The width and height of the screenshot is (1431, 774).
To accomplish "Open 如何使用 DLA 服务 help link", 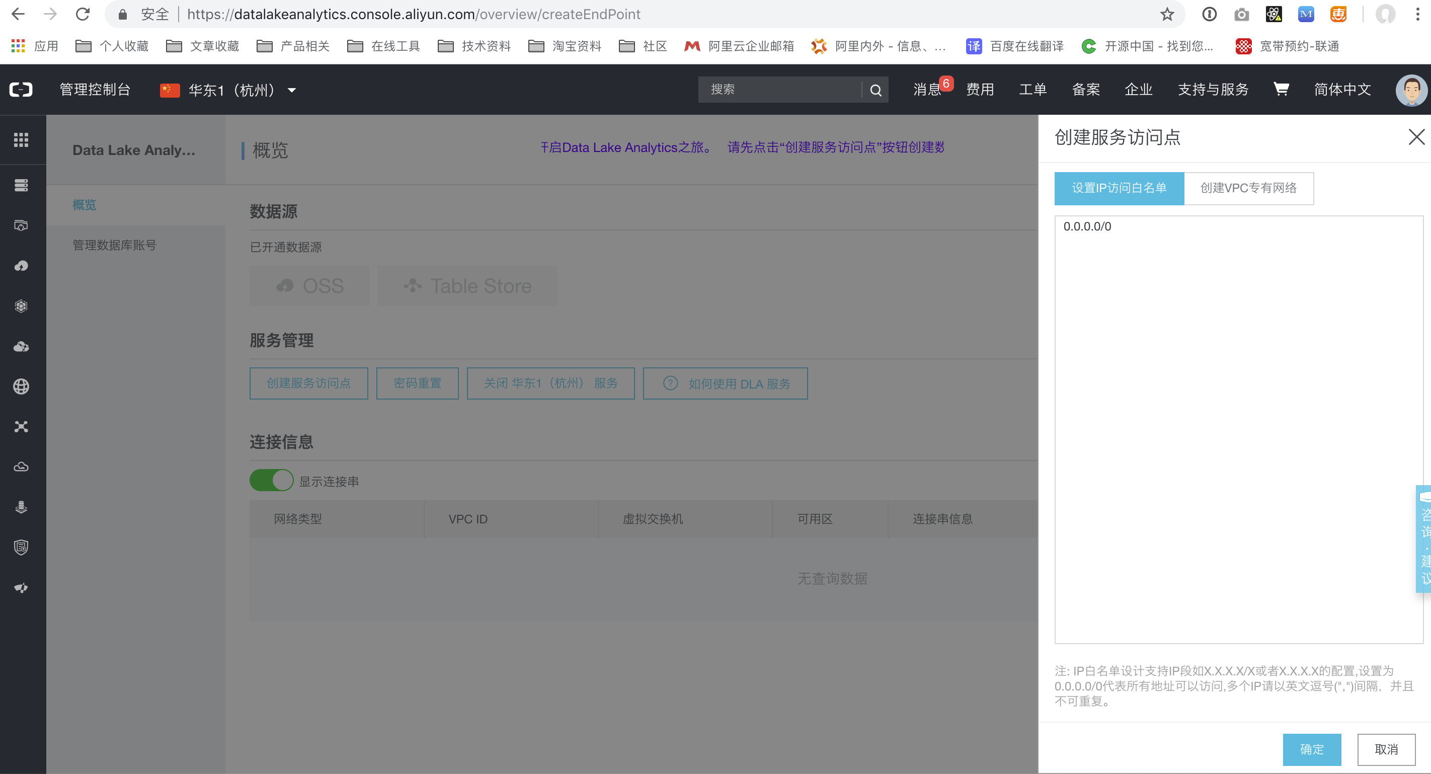I will 725,383.
